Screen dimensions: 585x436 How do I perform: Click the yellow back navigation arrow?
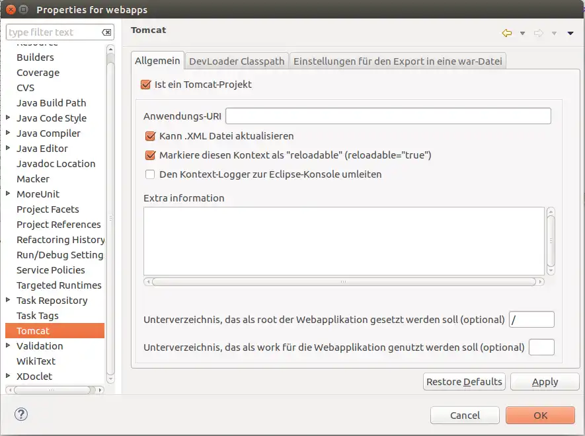click(507, 33)
